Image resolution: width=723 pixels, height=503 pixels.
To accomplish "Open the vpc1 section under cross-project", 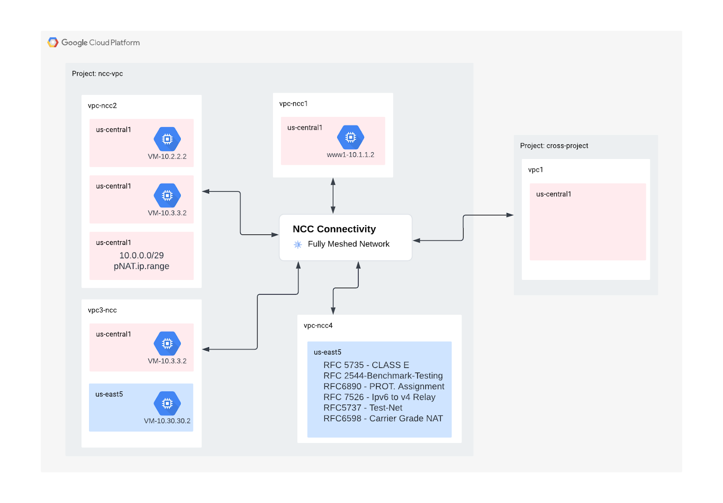I will point(535,170).
